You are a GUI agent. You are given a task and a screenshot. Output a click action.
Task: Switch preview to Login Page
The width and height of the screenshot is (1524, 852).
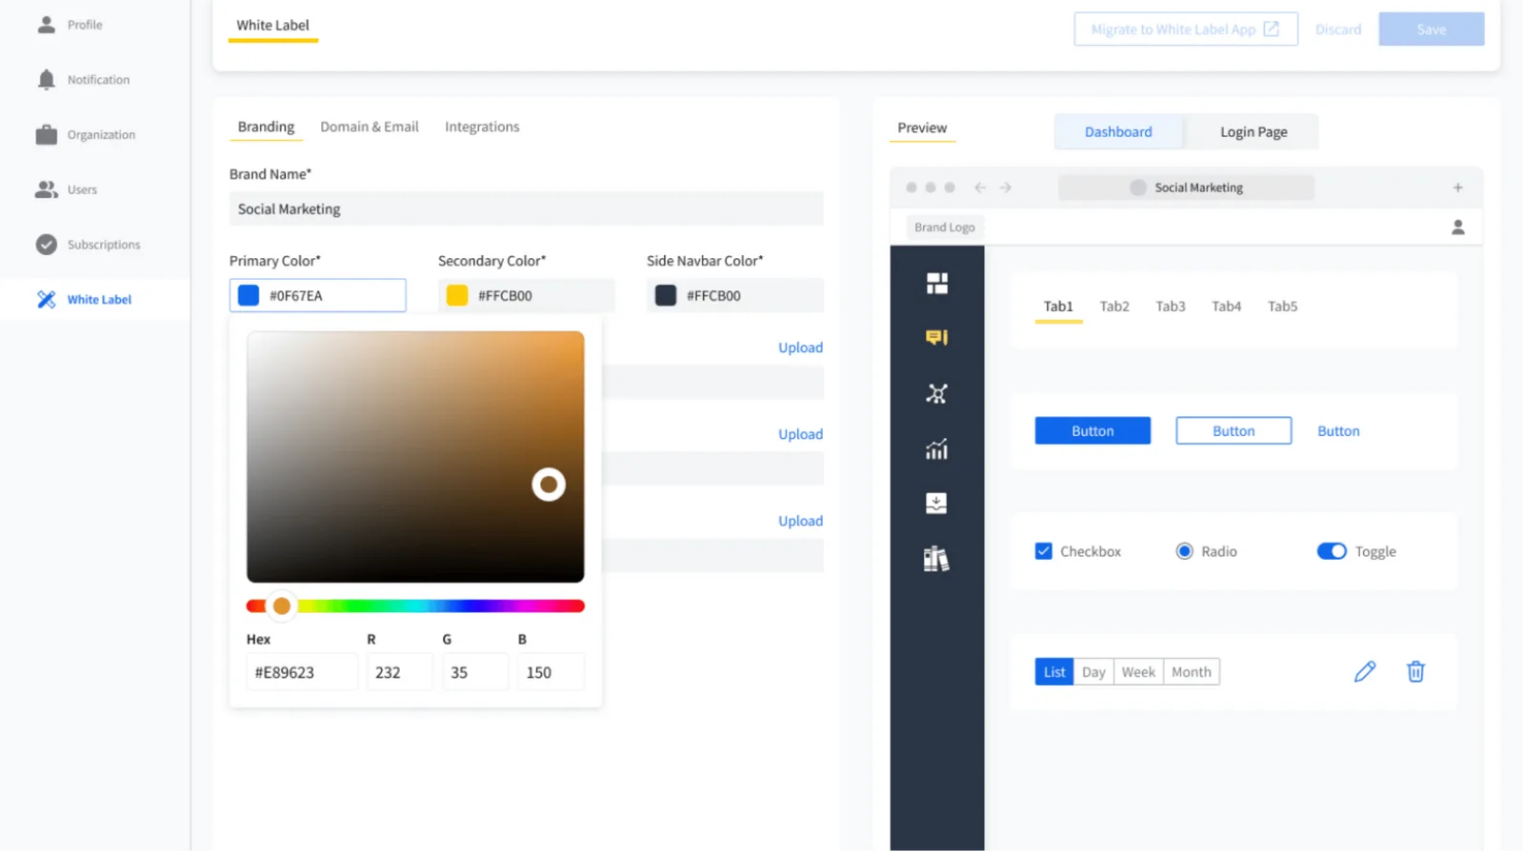point(1253,132)
